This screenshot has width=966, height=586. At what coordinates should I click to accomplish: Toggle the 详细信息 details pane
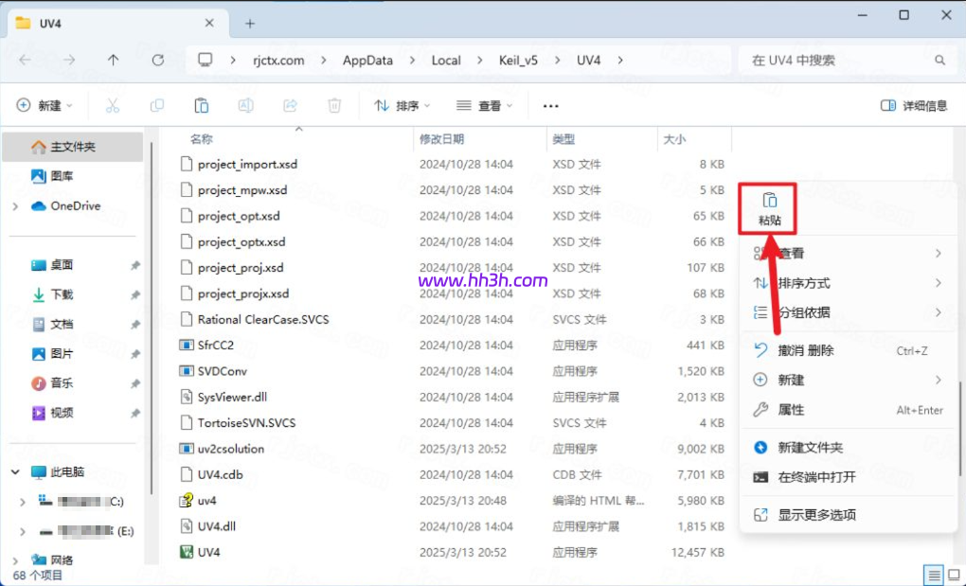[x=913, y=106]
